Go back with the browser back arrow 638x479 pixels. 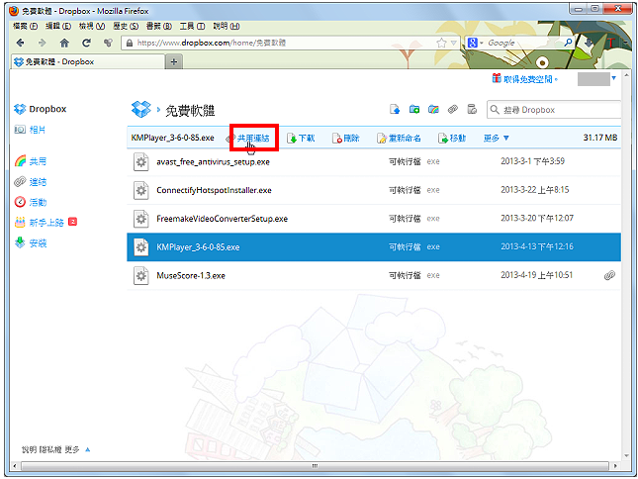coord(20,43)
